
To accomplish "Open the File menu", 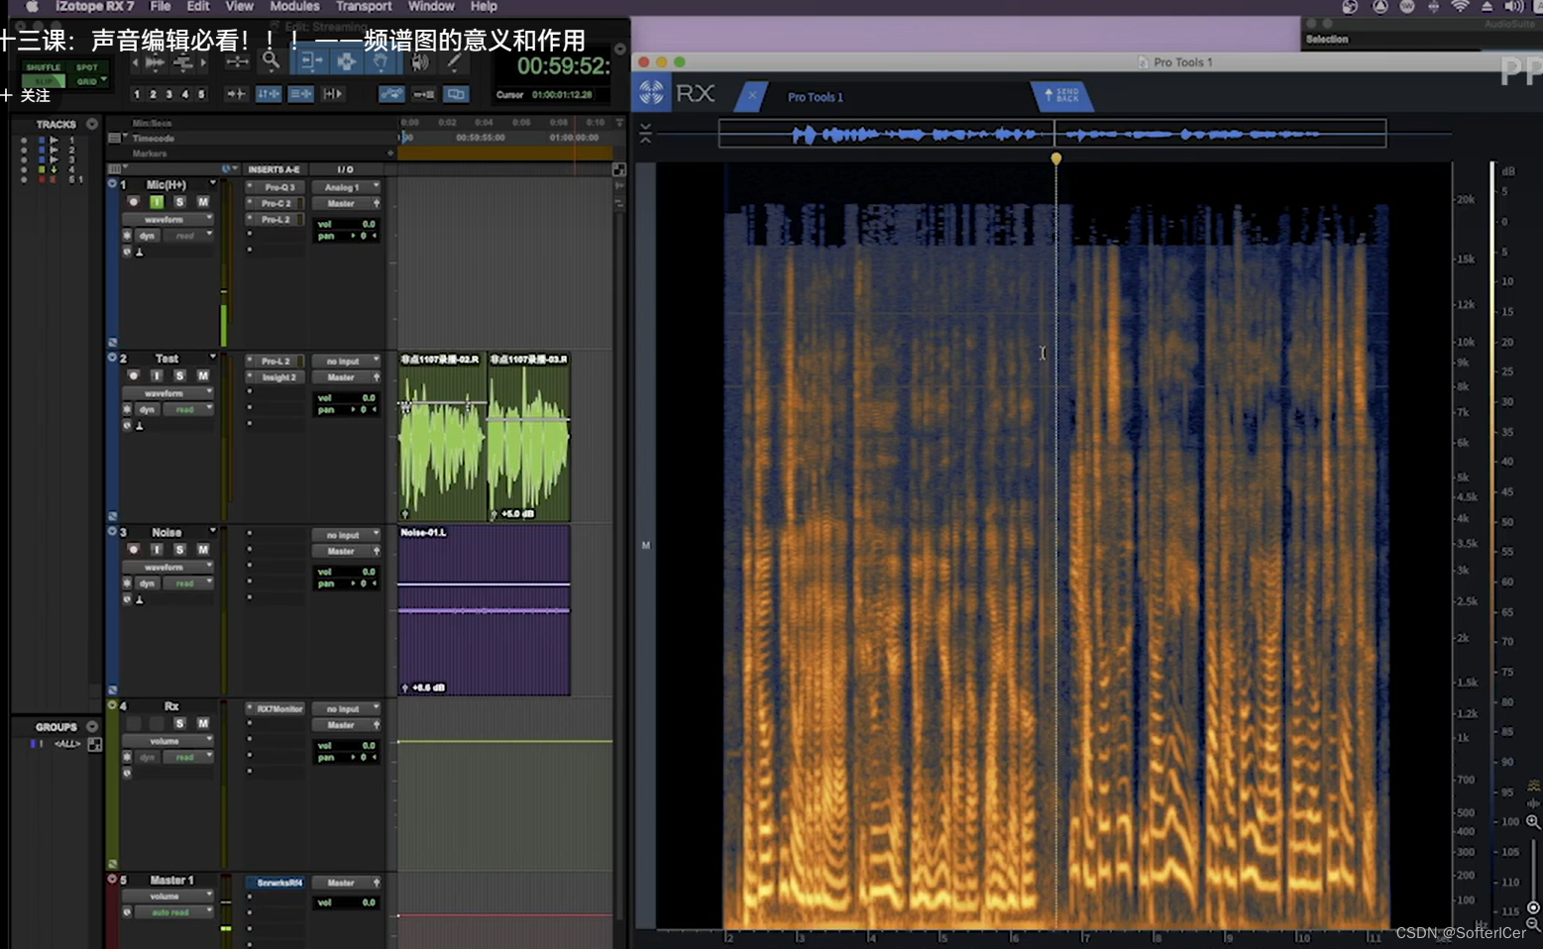I will coord(161,6).
